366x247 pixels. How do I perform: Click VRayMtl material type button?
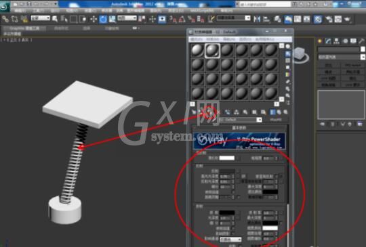[x=276, y=120]
